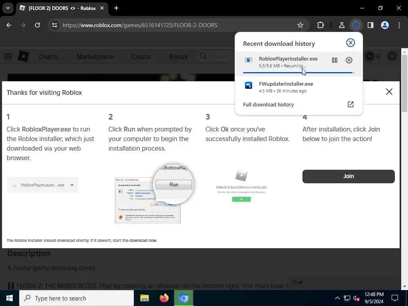The image size is (408, 306).
Task: Open Chrome Labs flask icon
Action: 341,25
